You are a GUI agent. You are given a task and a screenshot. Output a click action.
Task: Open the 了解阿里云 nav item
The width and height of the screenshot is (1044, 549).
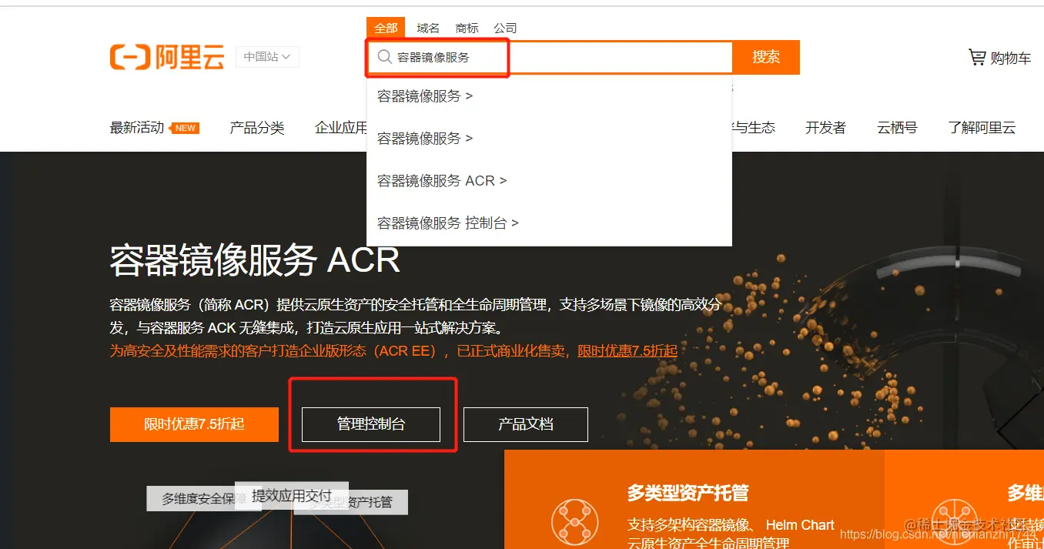tap(982, 128)
